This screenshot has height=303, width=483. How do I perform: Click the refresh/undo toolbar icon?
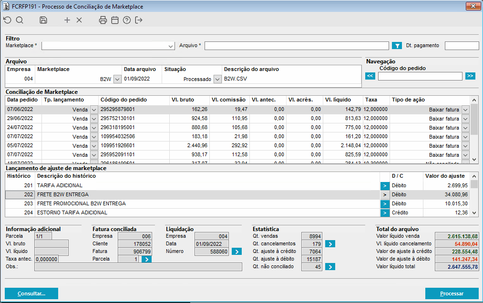7,20
